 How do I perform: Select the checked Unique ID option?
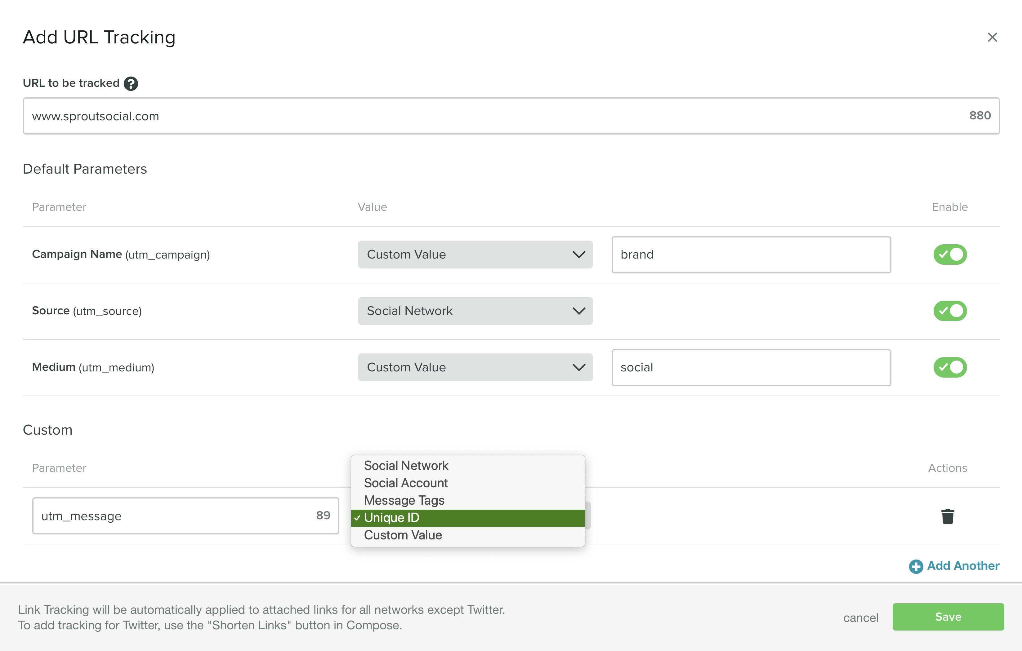tap(468, 518)
